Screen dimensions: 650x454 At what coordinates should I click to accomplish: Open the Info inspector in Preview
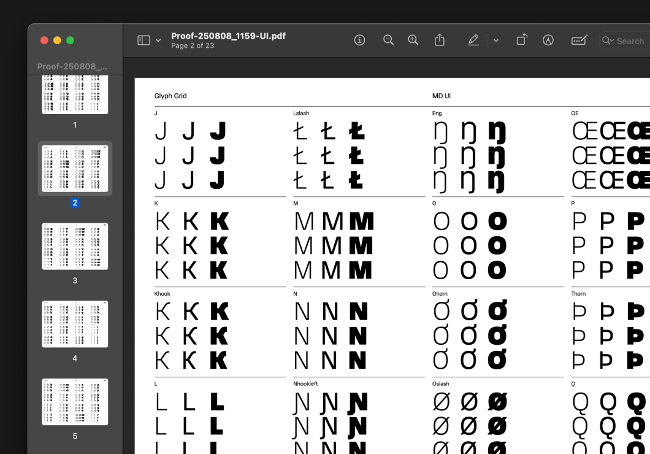[x=360, y=40]
